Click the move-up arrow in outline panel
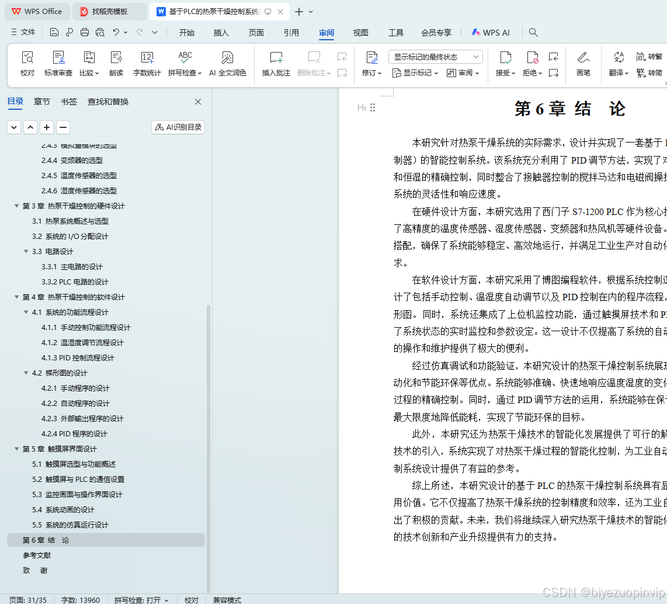Viewport: 667px width, 604px height. [30, 127]
